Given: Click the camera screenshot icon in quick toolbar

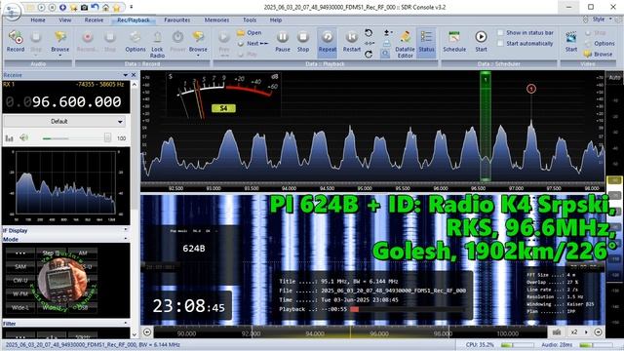Looking at the screenshot, I should click(x=85, y=8).
